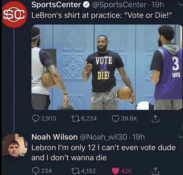Open the @Noah_wil30 handle

103,137
